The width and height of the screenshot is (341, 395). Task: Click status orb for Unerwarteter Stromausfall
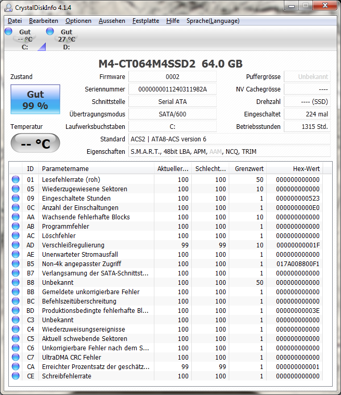click(x=16, y=254)
